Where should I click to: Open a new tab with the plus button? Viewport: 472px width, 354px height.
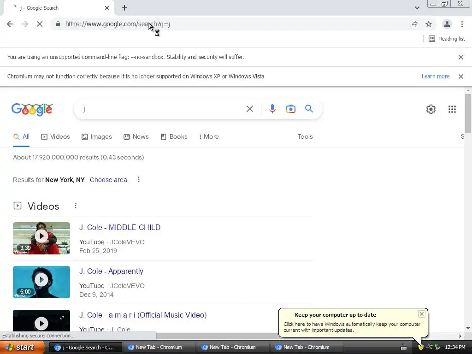tap(124, 8)
